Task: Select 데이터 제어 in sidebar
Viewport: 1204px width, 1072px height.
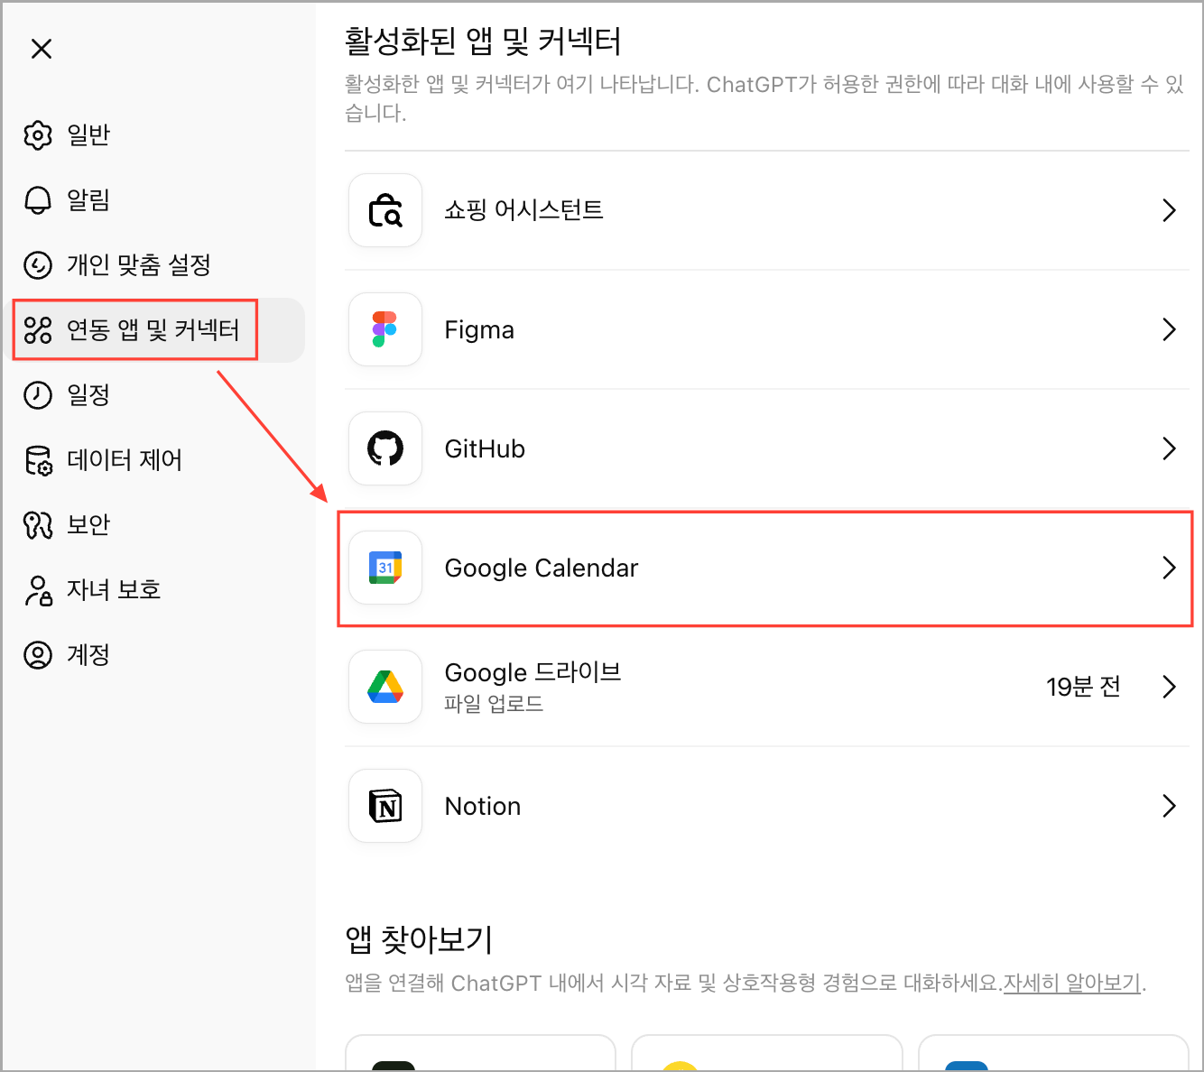Action: [124, 459]
